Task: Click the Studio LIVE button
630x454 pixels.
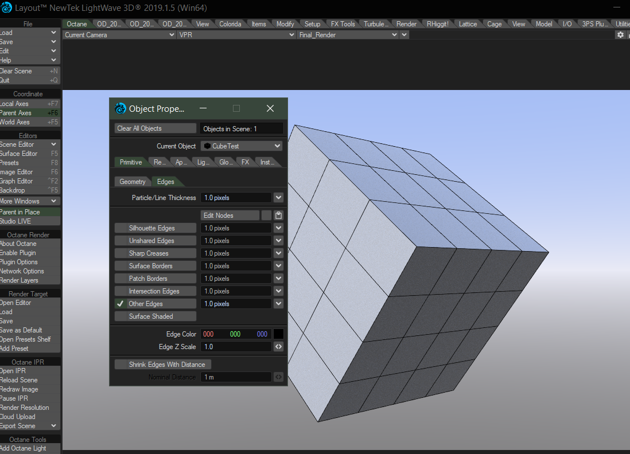Action: tap(30, 221)
